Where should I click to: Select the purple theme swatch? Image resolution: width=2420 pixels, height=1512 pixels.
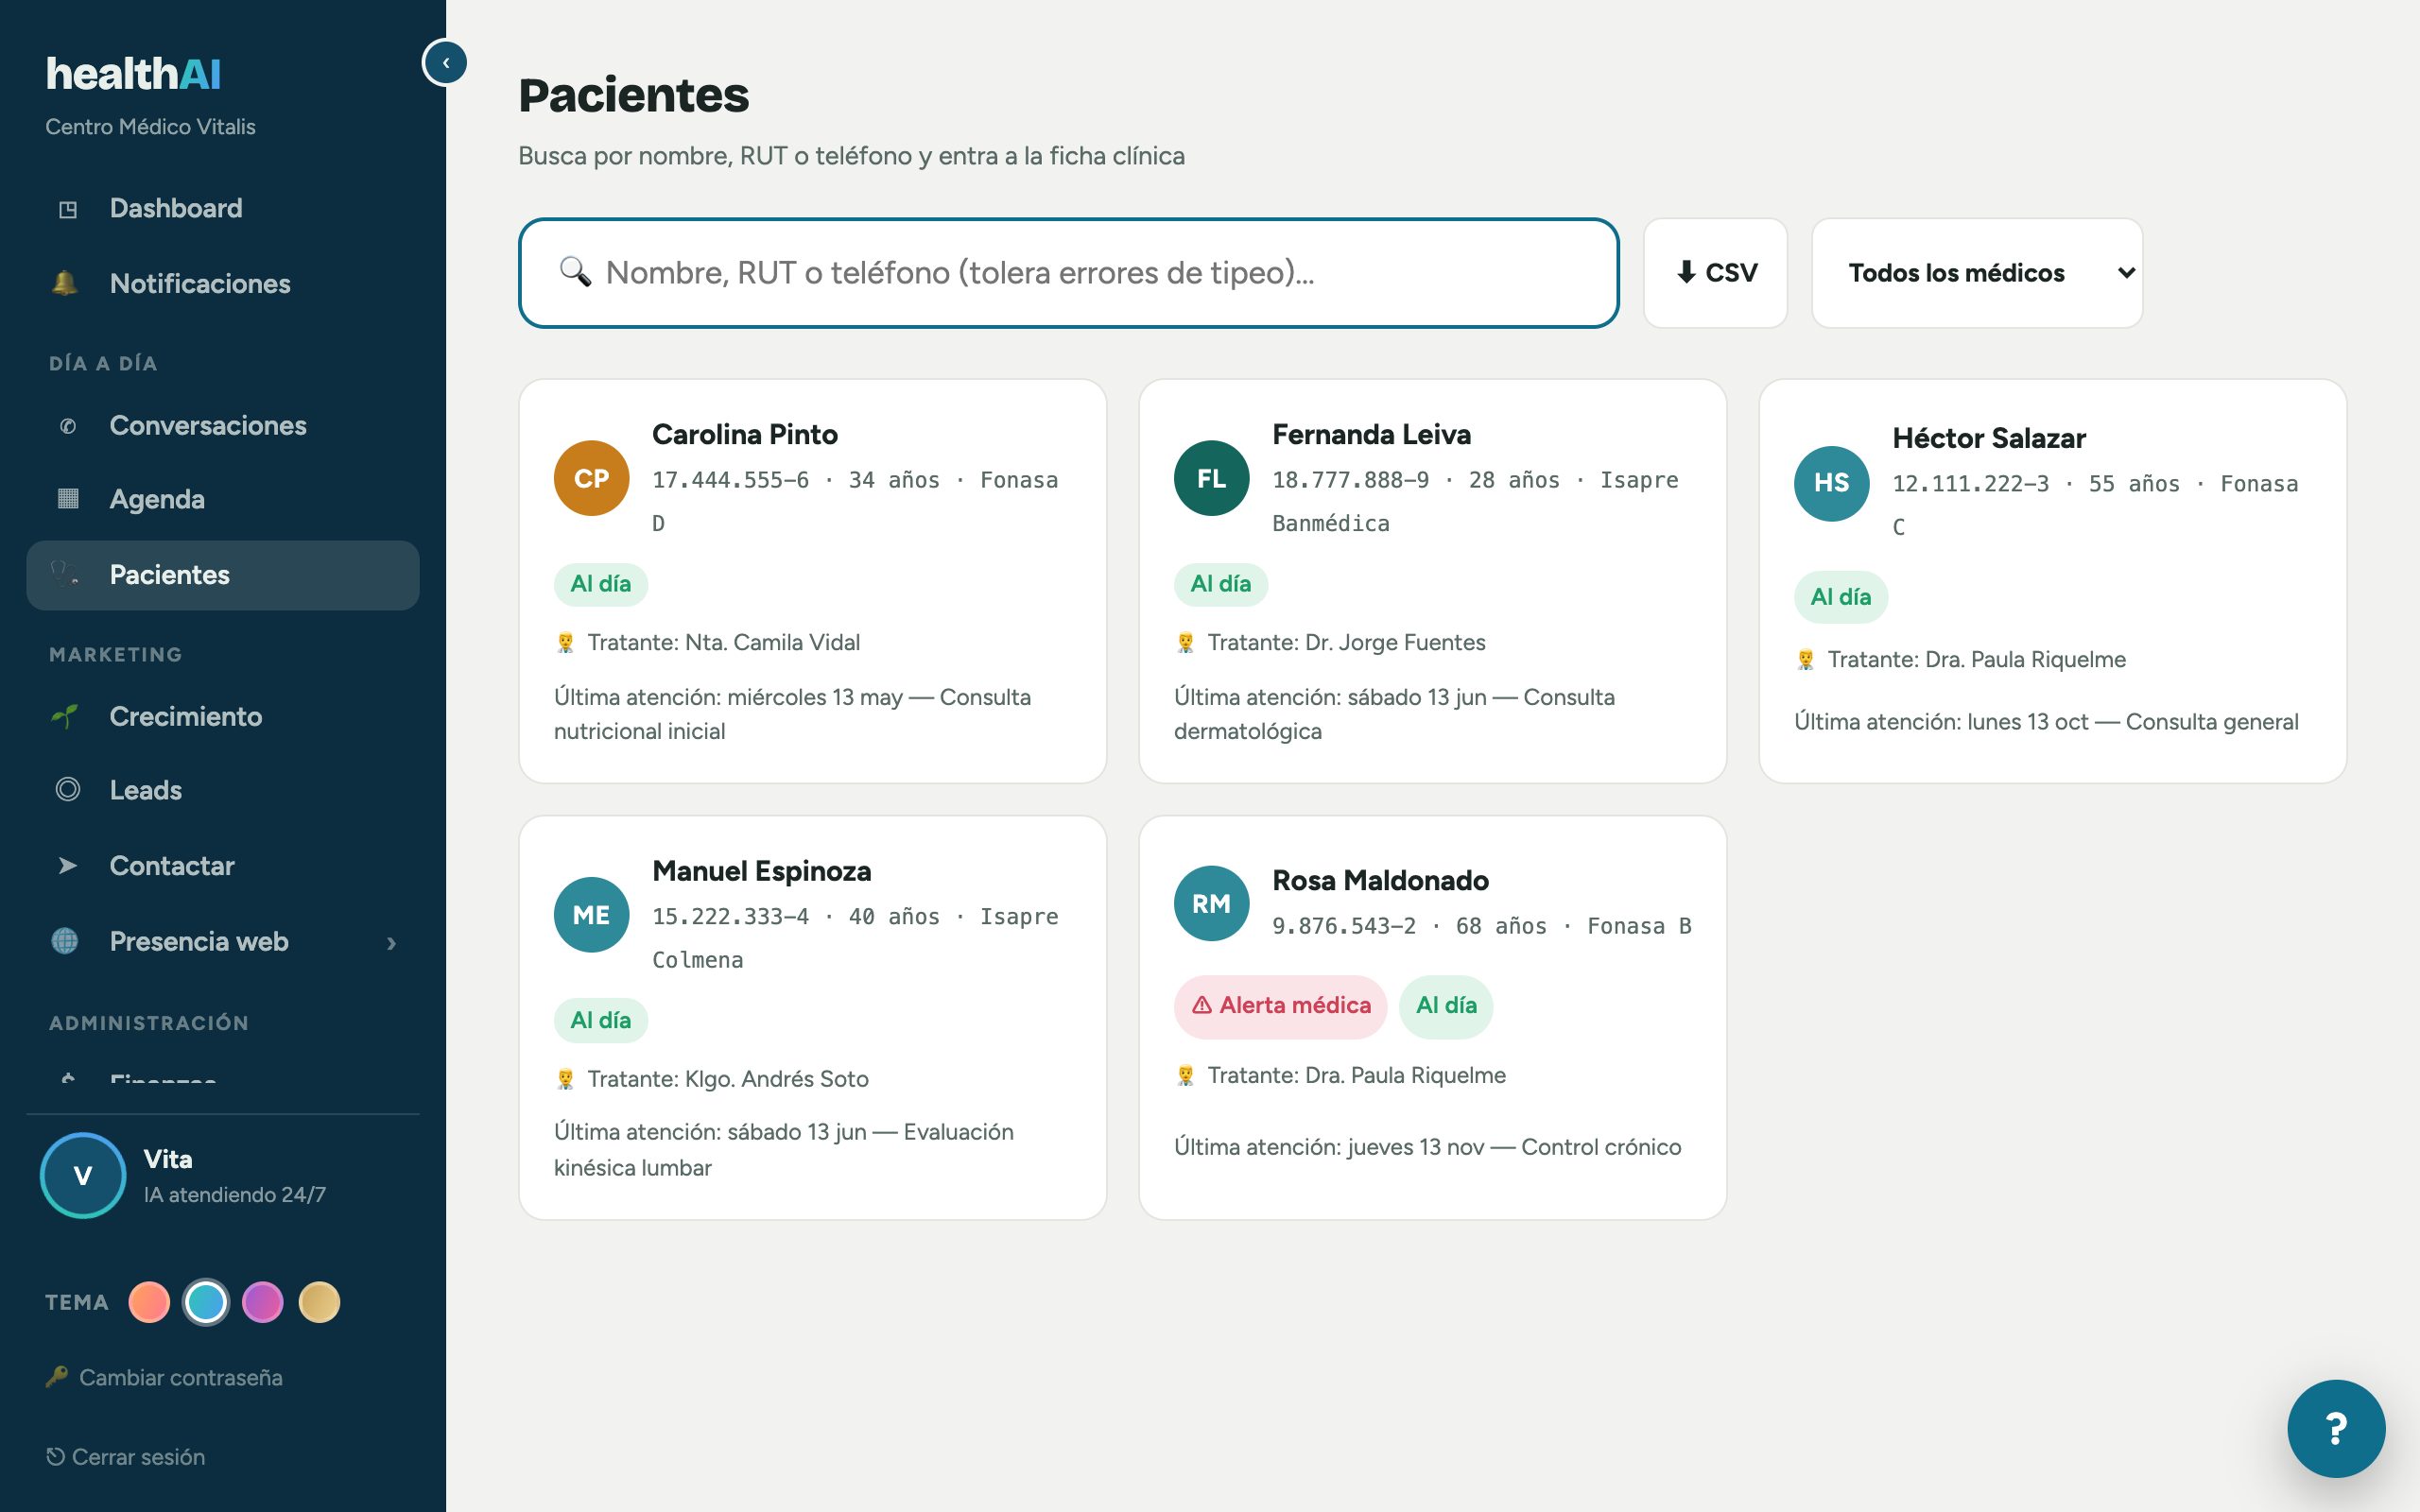[263, 1302]
